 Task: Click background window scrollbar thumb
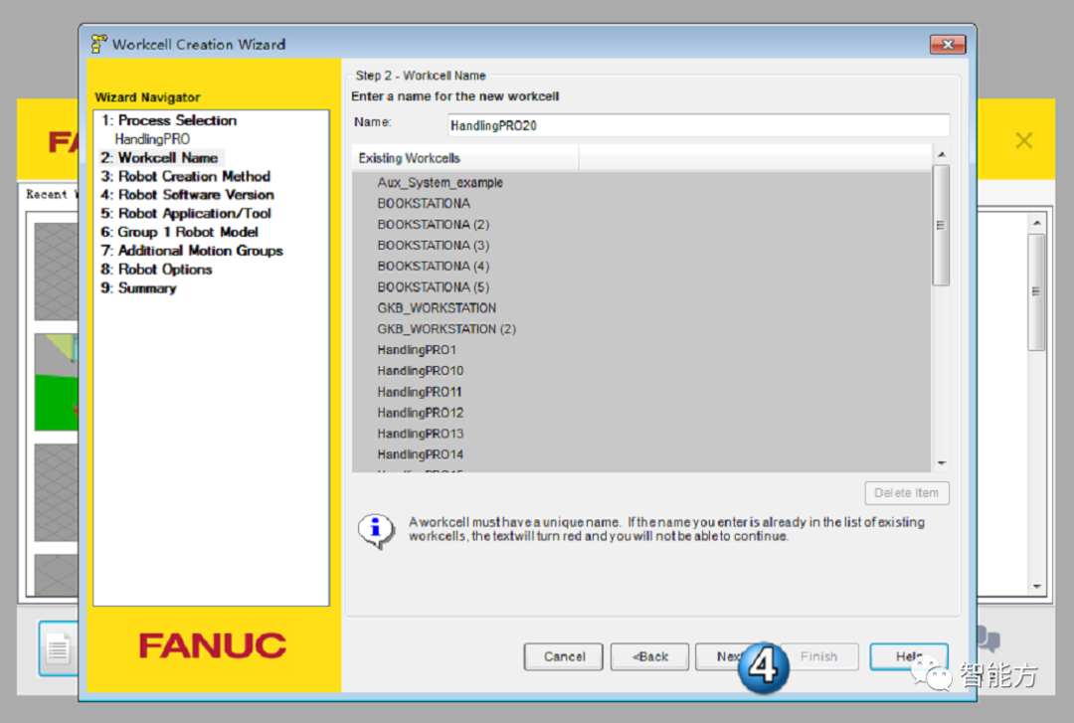point(1036,292)
